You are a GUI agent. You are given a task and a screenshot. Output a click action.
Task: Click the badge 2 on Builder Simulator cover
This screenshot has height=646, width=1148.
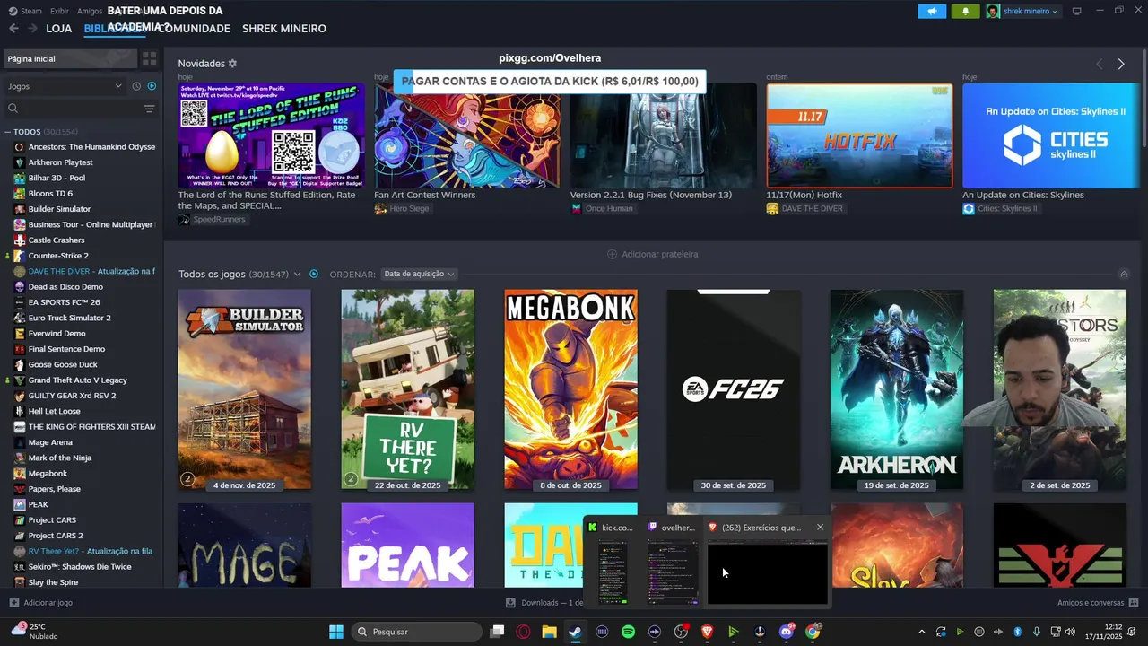(x=187, y=478)
